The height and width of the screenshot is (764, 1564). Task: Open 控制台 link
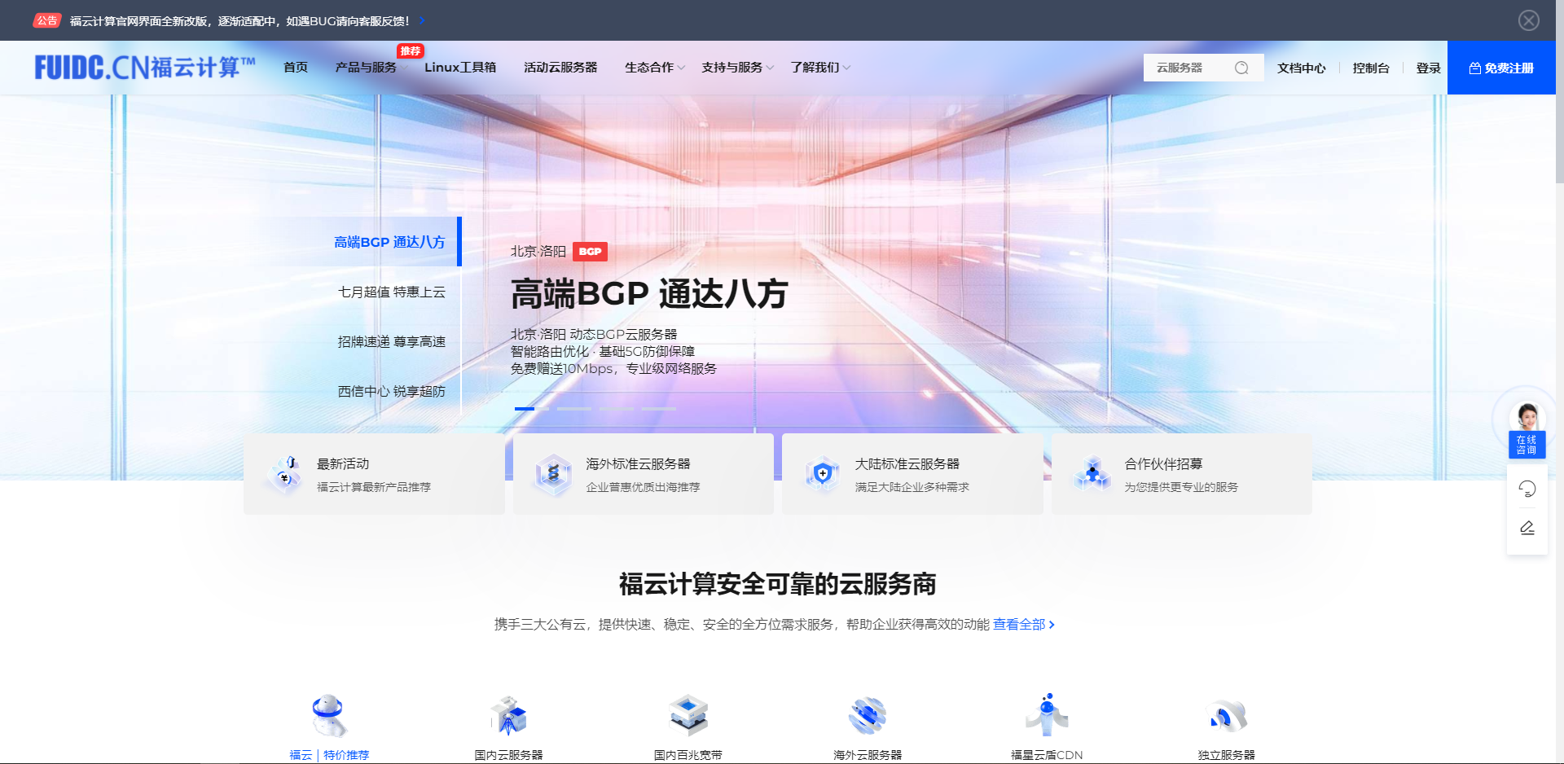coord(1371,68)
